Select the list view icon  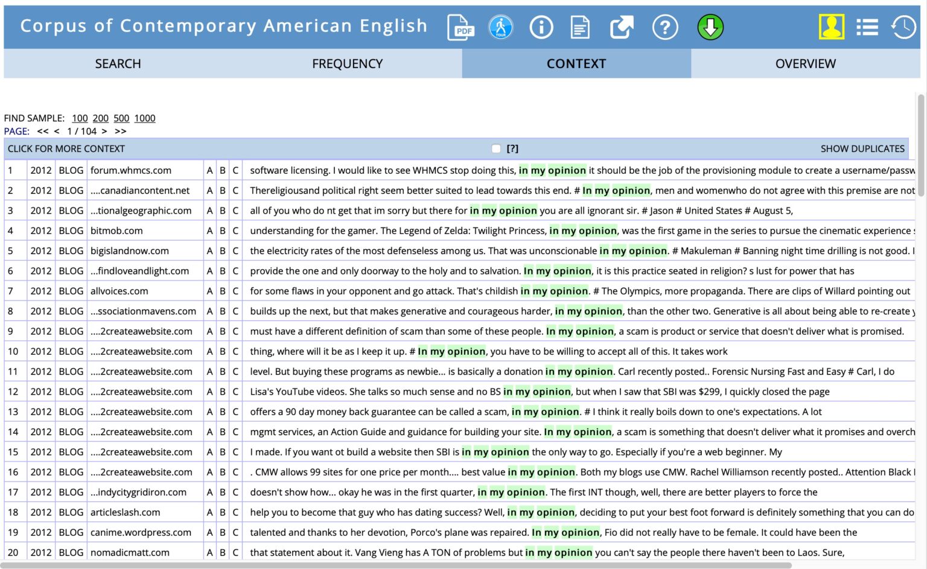pyautogui.click(x=867, y=27)
